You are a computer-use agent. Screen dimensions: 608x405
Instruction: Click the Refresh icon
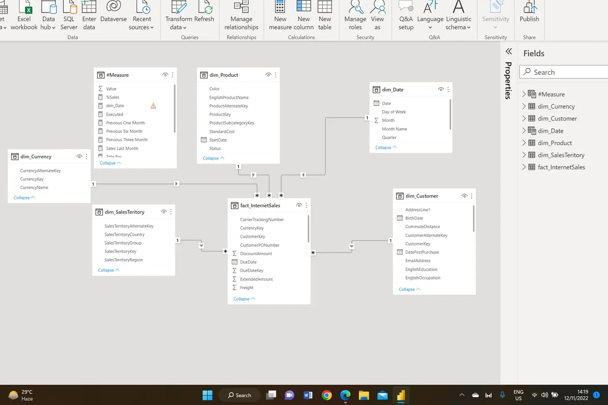click(204, 8)
